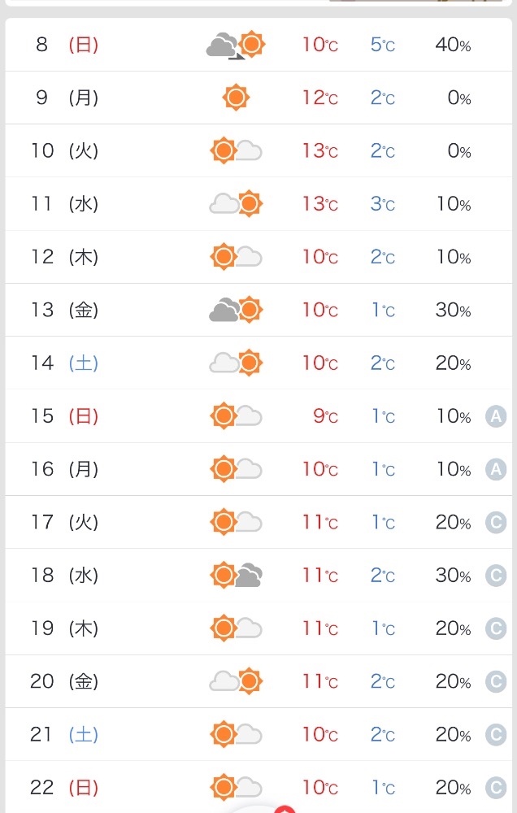Click the weather icon for day 12

point(236,257)
